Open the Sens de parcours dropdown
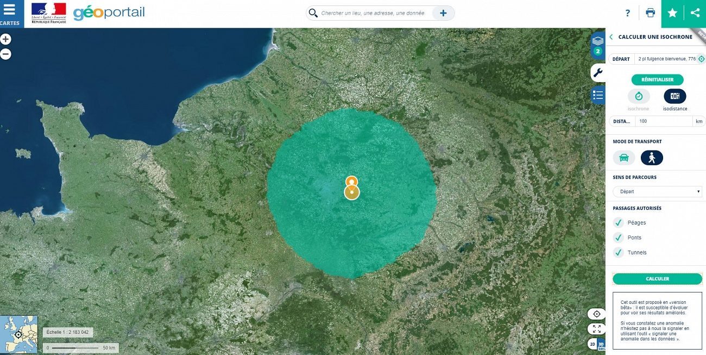This screenshot has height=355, width=706. click(x=657, y=191)
